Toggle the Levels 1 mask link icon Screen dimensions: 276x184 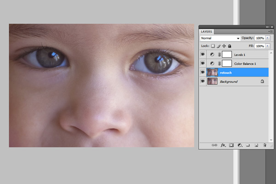coord(219,55)
